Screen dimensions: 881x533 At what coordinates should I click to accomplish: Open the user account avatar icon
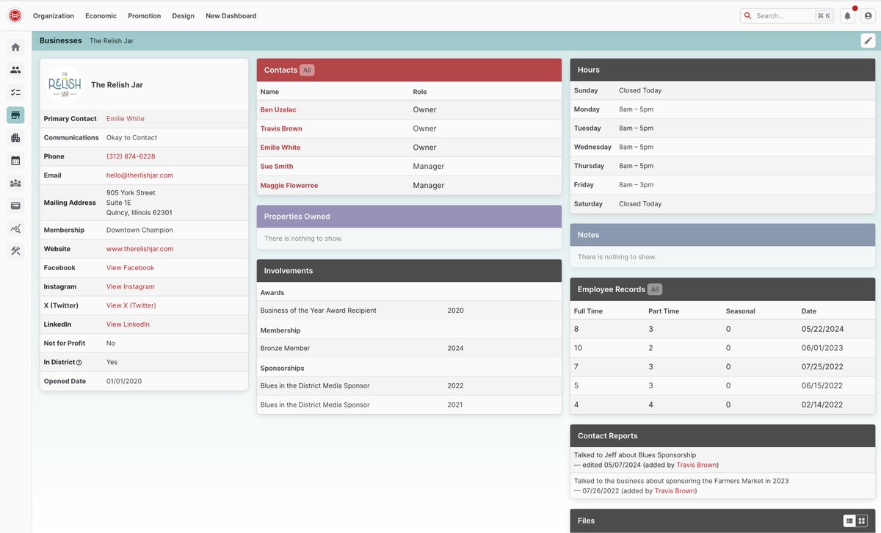869,15
